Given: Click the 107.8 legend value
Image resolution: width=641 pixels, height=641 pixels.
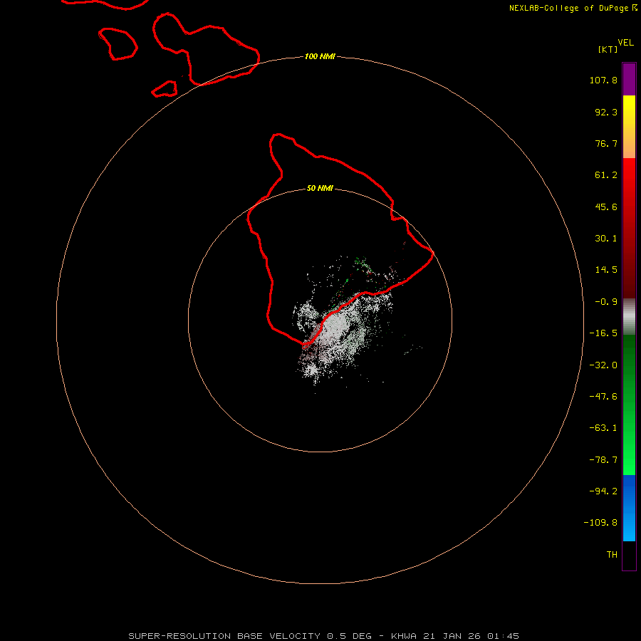Looking at the screenshot, I should [603, 80].
